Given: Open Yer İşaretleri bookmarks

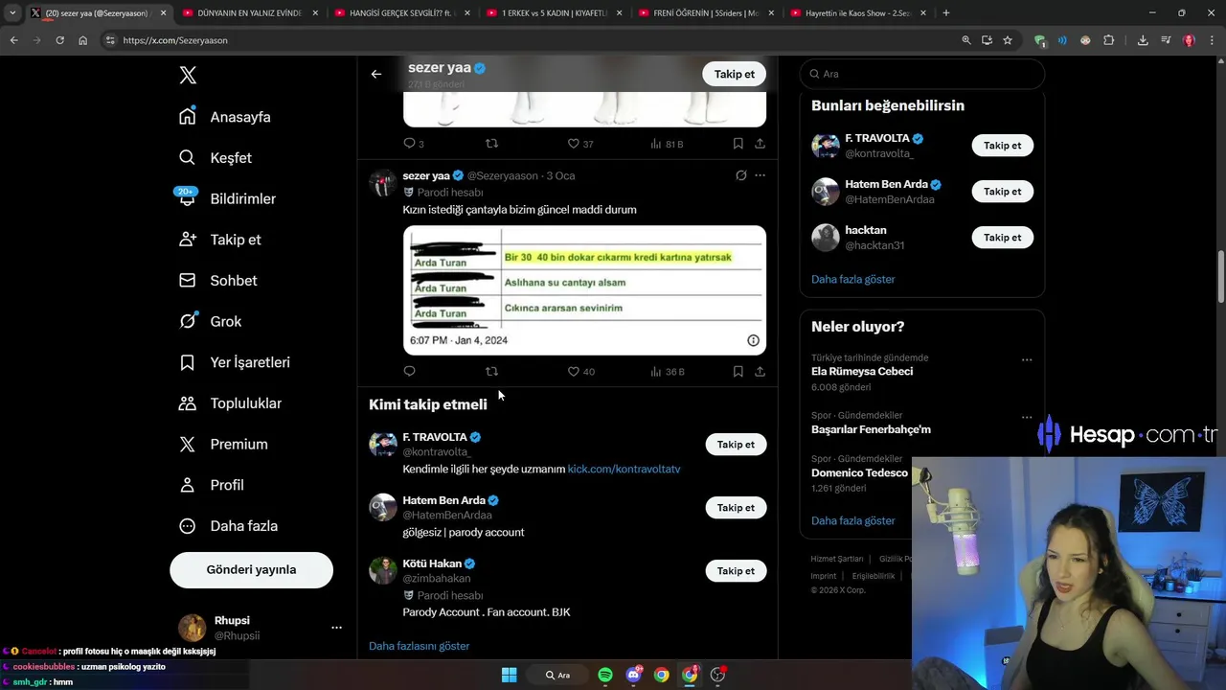Looking at the screenshot, I should tap(234, 362).
